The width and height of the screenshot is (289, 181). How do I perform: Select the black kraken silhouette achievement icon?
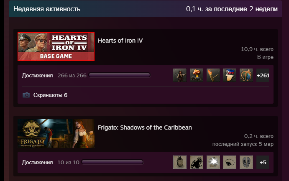197,162
